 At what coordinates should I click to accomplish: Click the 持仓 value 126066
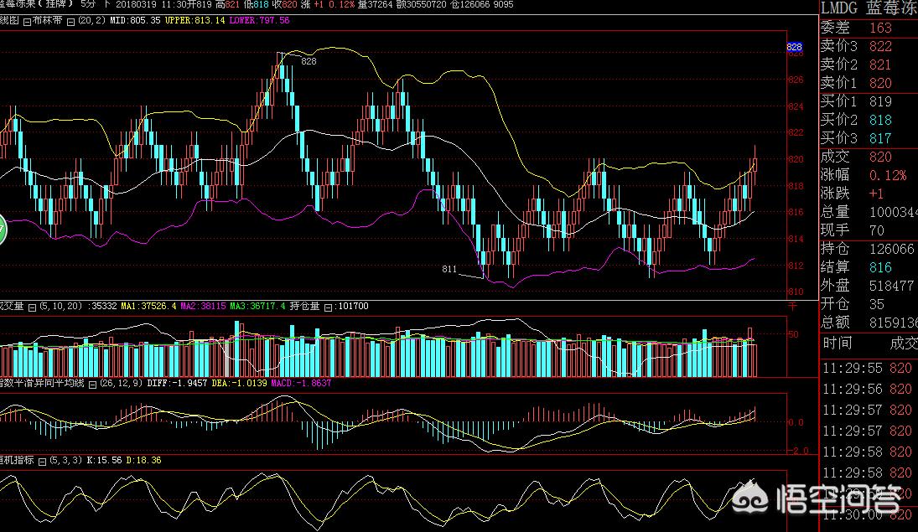coord(892,249)
